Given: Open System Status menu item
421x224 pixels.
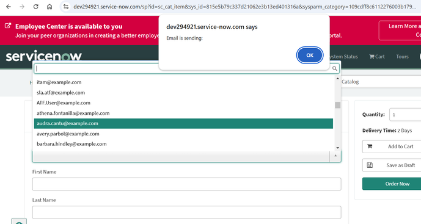Looking at the screenshot, I should (343, 57).
